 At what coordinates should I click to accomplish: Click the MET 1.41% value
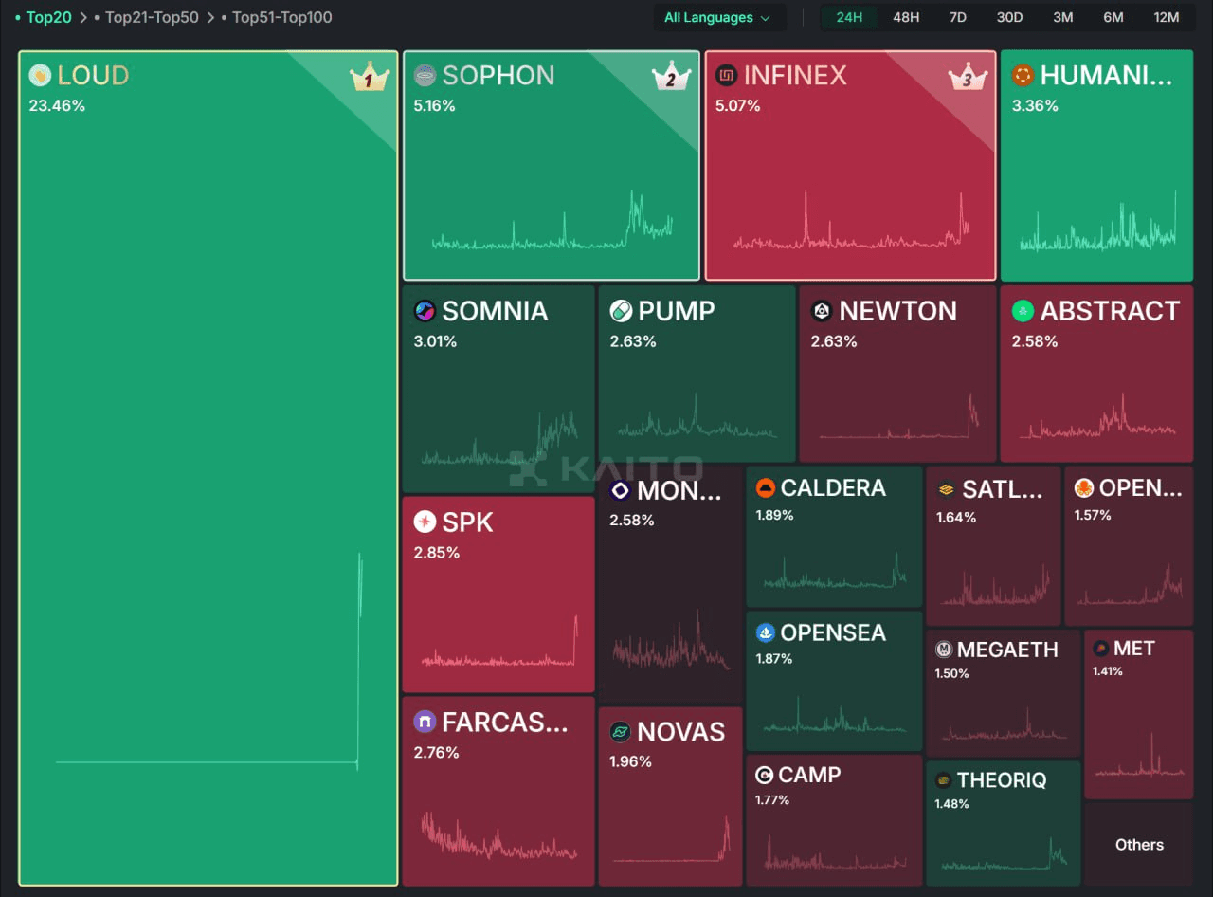[1108, 671]
